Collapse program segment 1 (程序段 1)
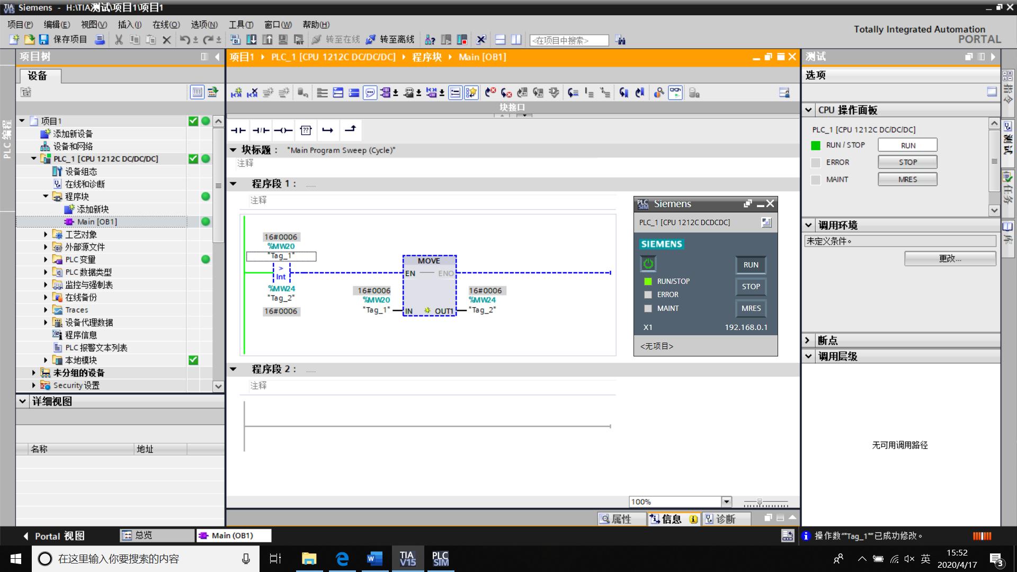 pyautogui.click(x=233, y=184)
